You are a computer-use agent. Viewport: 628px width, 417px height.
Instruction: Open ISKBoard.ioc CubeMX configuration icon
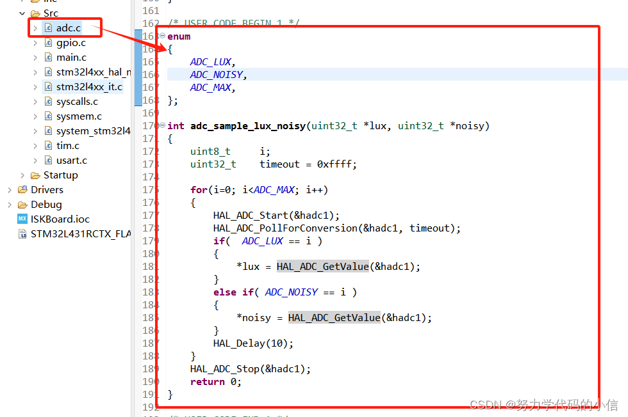[22, 219]
